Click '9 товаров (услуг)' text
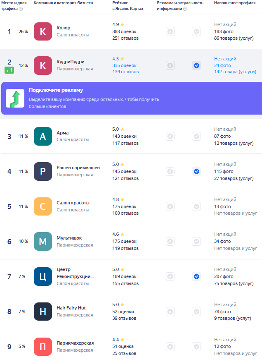Viewport: 262px width, 362px height. (x=233, y=319)
